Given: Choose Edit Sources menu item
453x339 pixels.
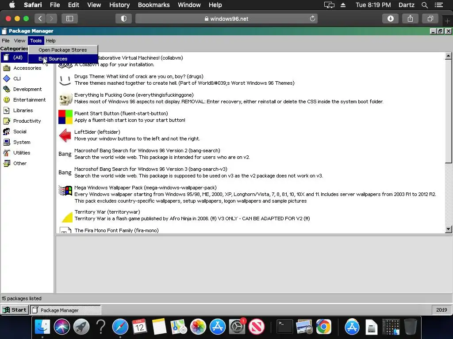Looking at the screenshot, I should [x=63, y=59].
